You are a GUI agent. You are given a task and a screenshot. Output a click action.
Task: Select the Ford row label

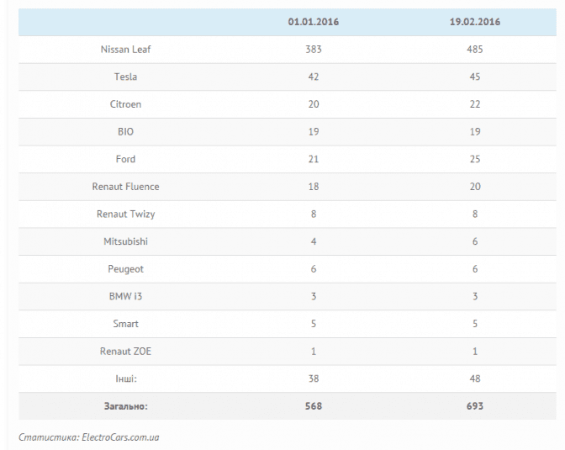tap(125, 159)
